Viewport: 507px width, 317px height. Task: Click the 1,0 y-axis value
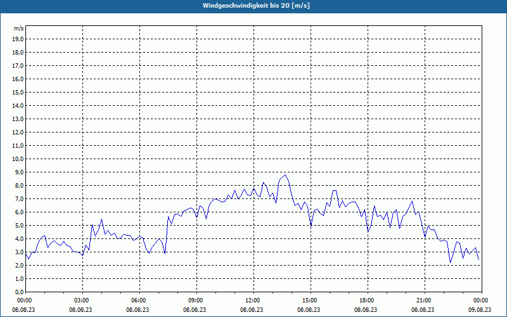click(x=19, y=278)
